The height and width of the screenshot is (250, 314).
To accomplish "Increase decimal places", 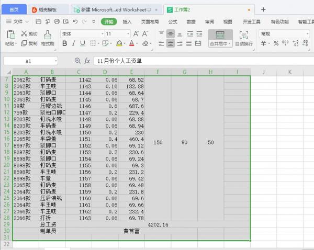I will 296,43.
